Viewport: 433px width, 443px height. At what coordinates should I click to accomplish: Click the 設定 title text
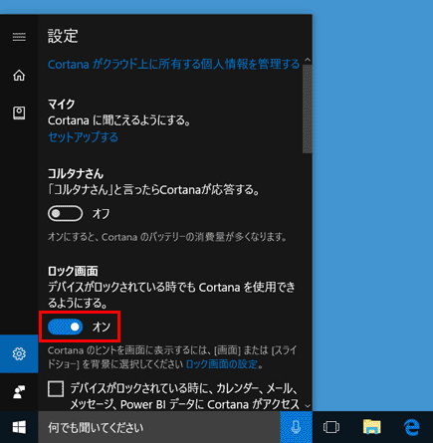pos(63,36)
